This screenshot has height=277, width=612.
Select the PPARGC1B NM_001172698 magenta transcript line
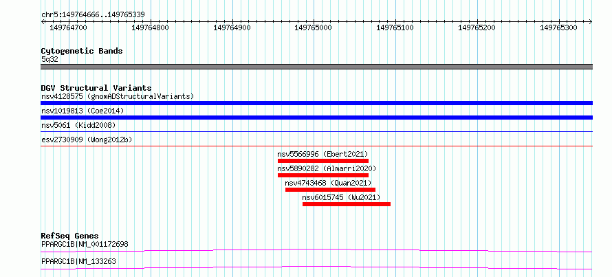(316, 250)
